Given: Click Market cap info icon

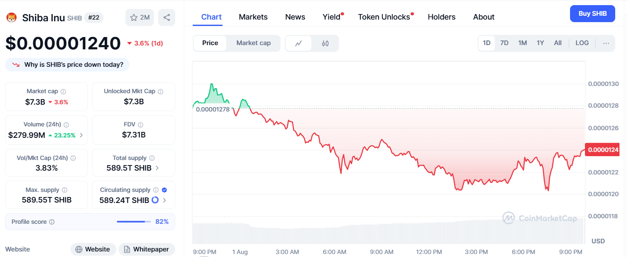Looking at the screenshot, I should click(x=64, y=91).
